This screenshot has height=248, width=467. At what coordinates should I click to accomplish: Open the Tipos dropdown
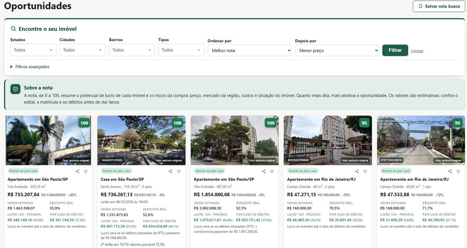tap(181, 50)
